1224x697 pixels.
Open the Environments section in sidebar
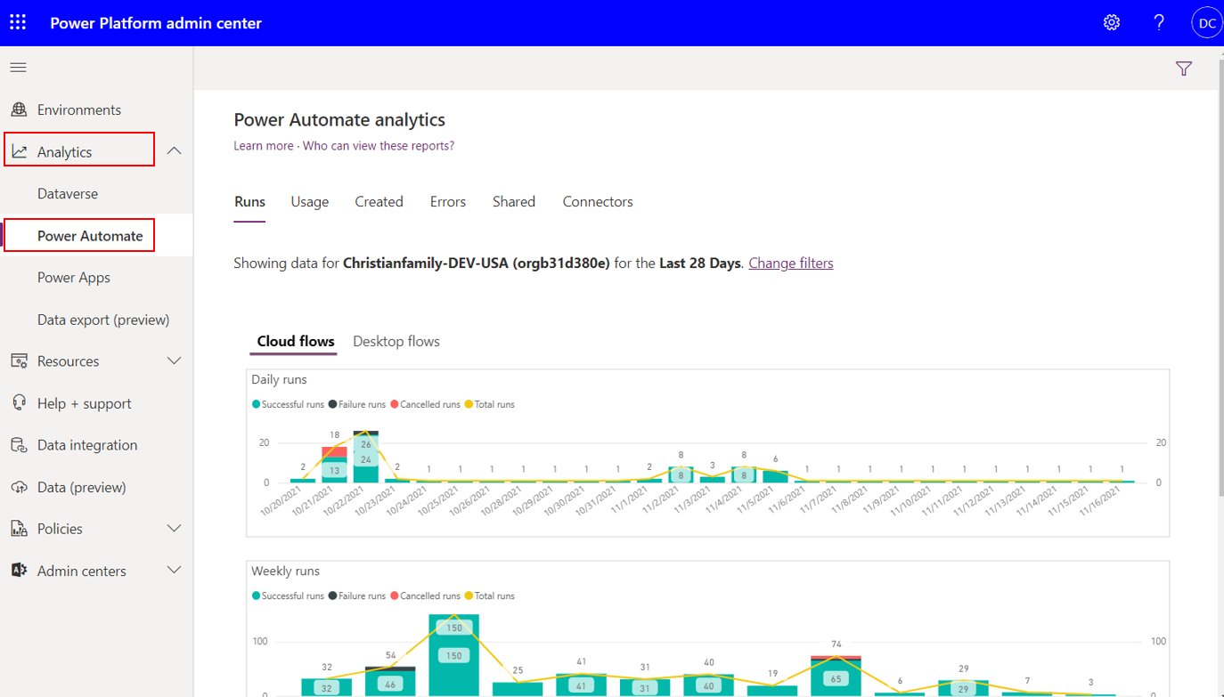pos(78,109)
